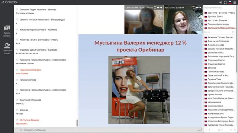Click chat sender name Мустыгина Валерия
Image resolution: width=238 pixels, height=133 pixels.
29,120
